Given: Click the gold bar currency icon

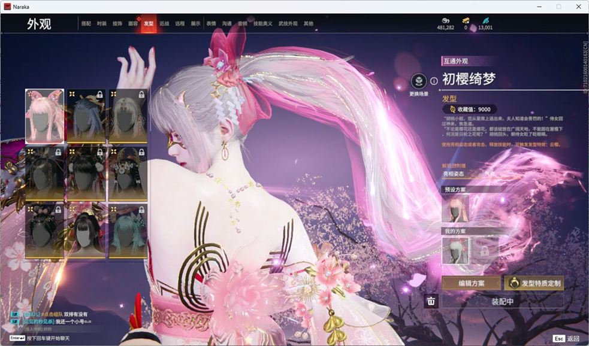Looking at the screenshot, I should (466, 20).
